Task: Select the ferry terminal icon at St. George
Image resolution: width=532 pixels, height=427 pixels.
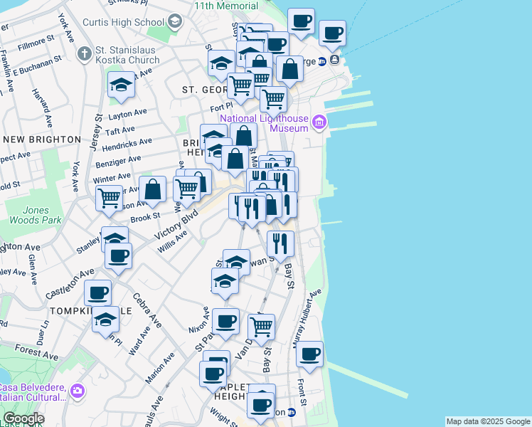Action: (x=334, y=60)
